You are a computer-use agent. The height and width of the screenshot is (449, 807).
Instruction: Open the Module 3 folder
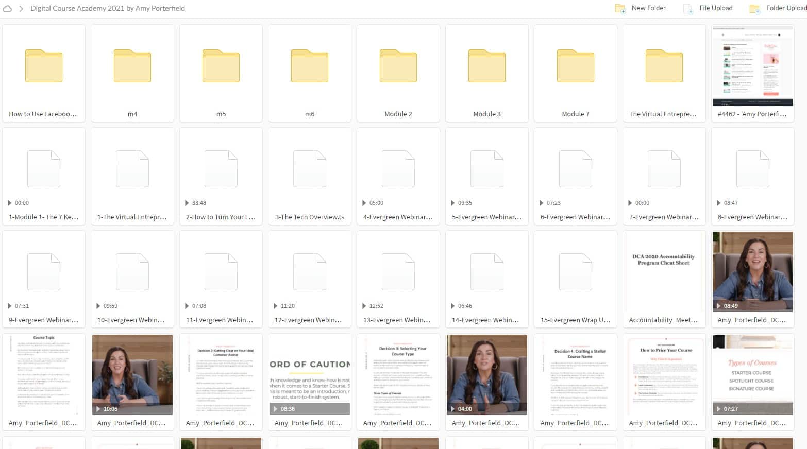tap(487, 73)
